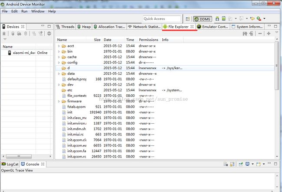
Task: Toggle the Scroll Lock console icon
Action: pyautogui.click(x=232, y=164)
